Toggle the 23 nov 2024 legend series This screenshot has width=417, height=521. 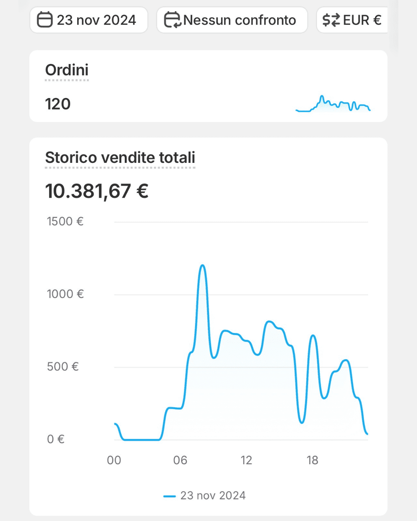pyautogui.click(x=213, y=496)
